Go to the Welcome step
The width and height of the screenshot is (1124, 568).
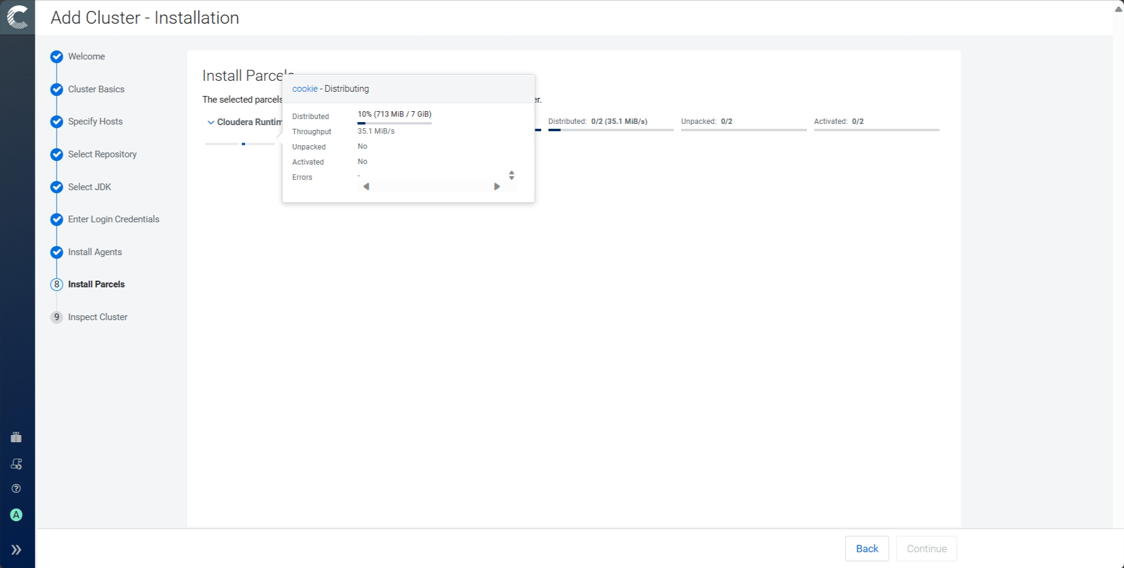[86, 56]
